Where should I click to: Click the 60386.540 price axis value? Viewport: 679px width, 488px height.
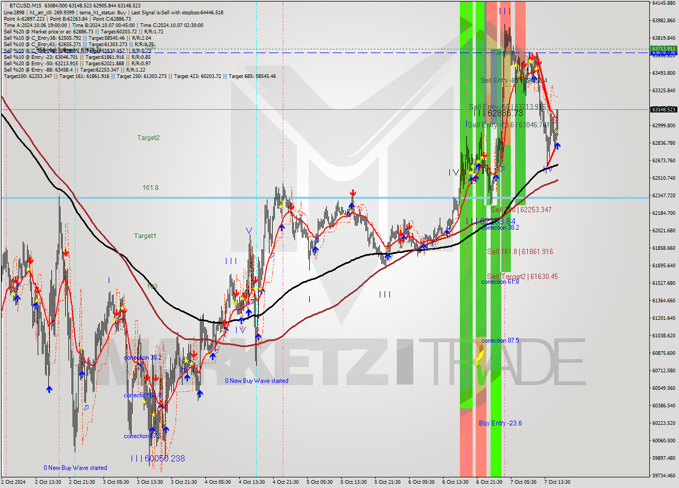click(x=664, y=406)
